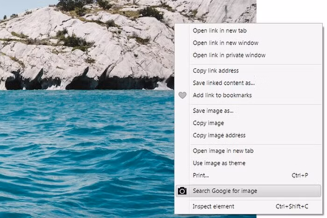Choose Copy image address
Viewport: 327px width, 218px height.
[219, 135]
